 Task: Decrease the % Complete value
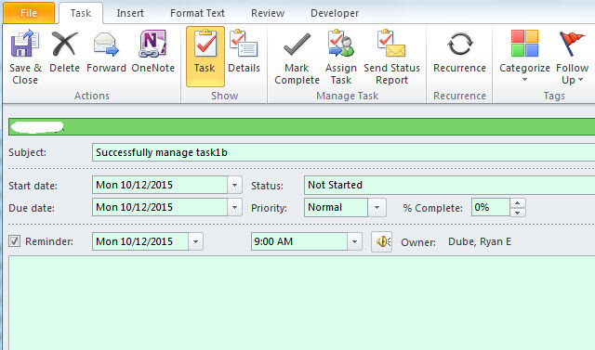click(518, 212)
